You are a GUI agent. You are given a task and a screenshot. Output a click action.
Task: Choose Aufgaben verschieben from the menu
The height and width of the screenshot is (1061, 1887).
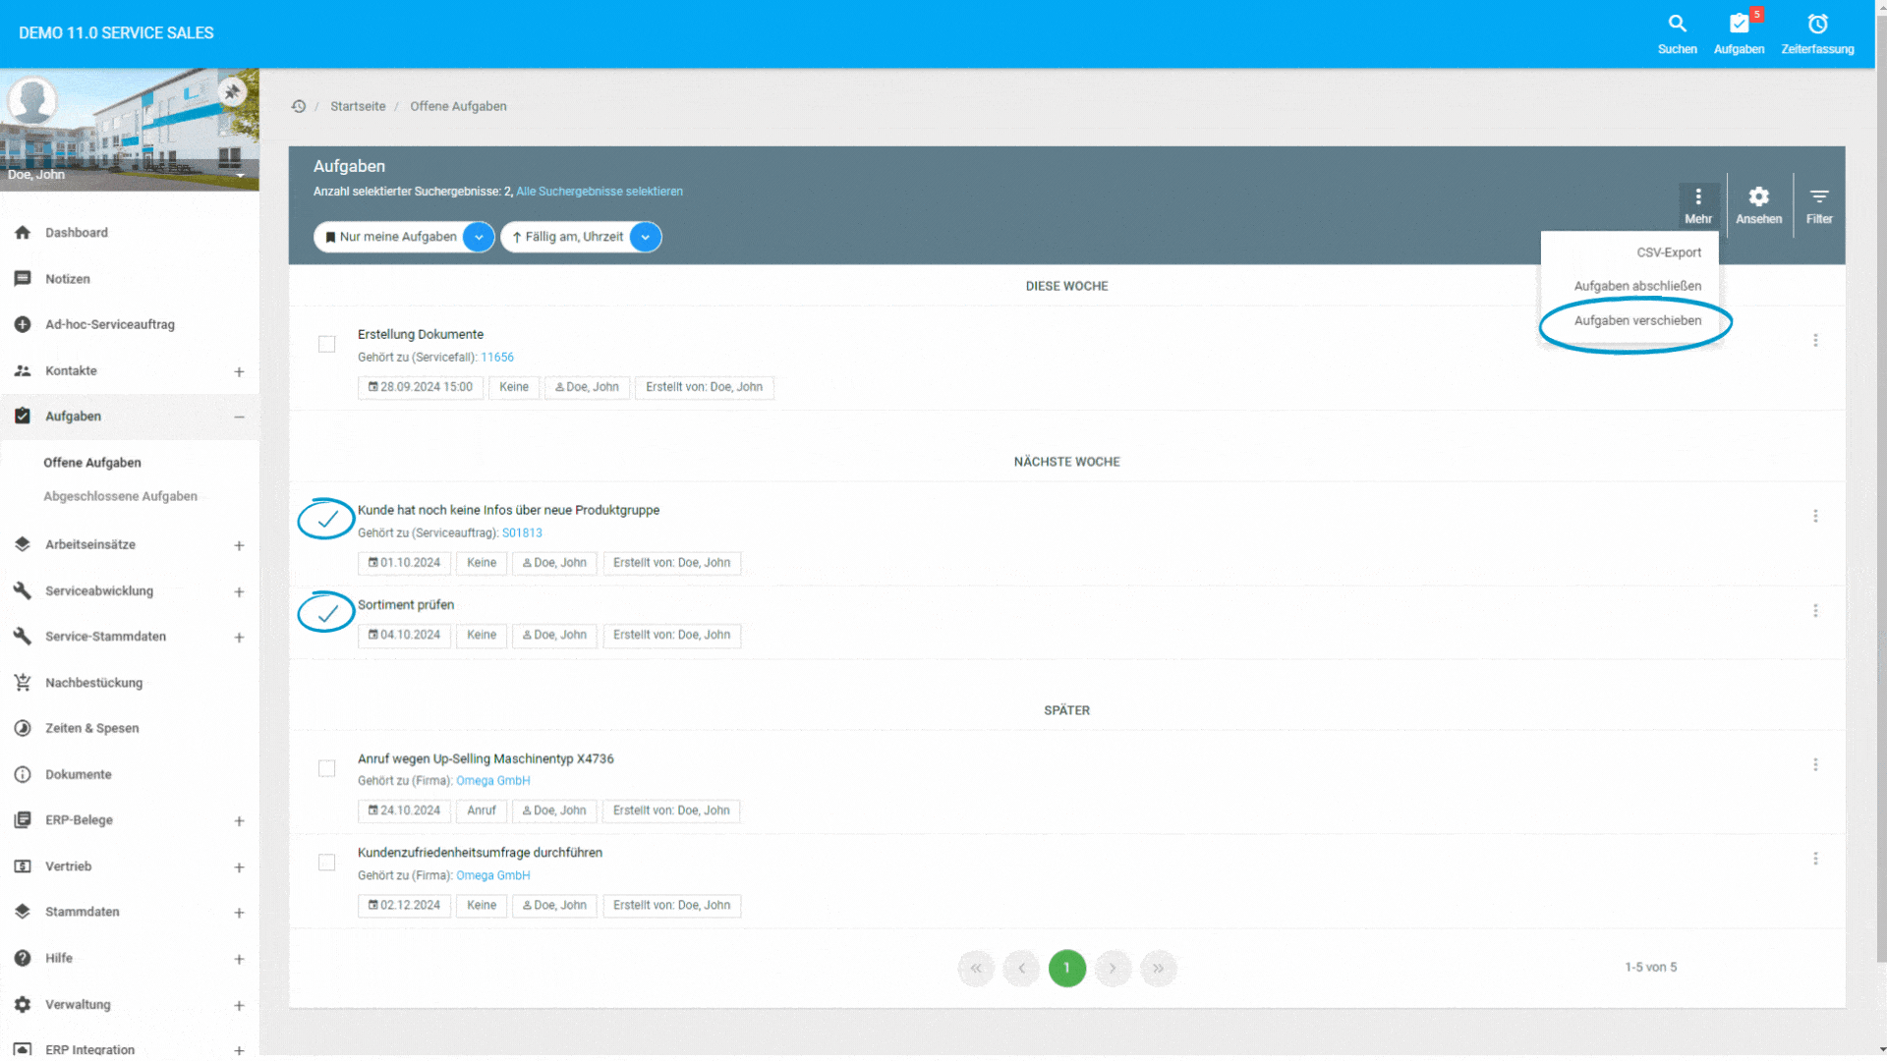(1637, 320)
